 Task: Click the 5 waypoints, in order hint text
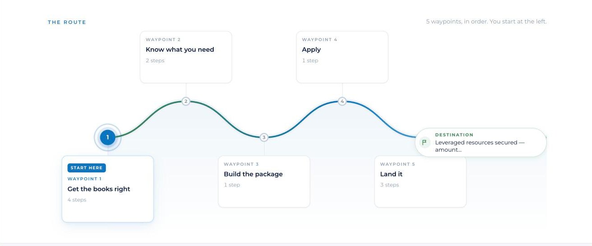click(486, 22)
